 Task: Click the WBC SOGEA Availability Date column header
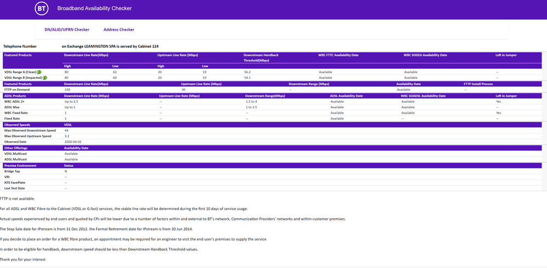[425, 55]
